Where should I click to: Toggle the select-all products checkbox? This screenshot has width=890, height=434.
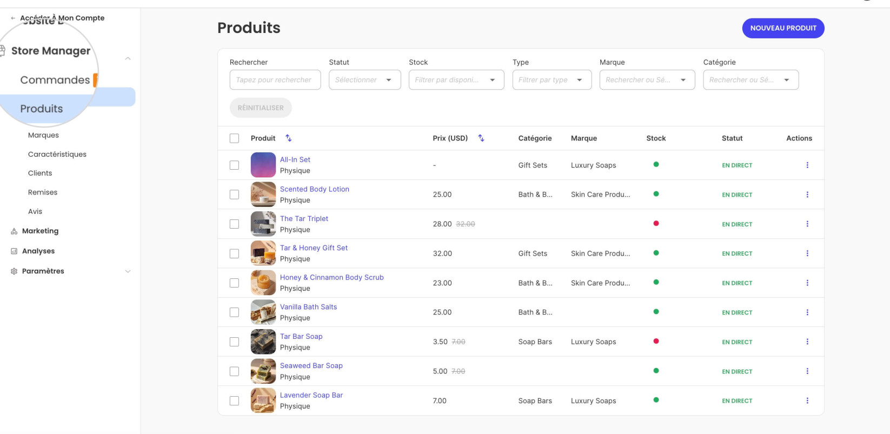click(234, 138)
